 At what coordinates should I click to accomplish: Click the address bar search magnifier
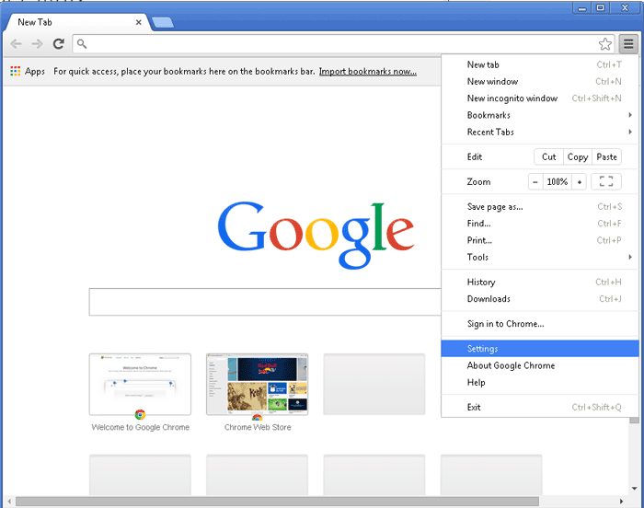click(82, 44)
